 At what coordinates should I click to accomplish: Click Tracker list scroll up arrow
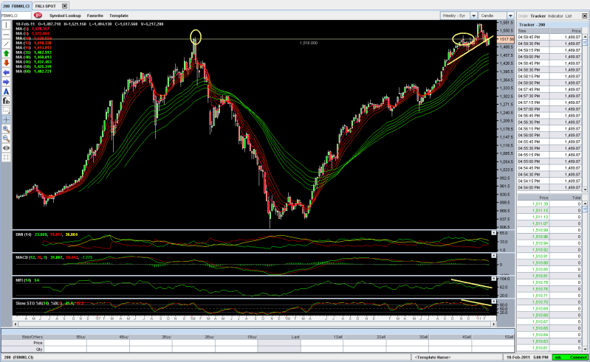click(x=585, y=37)
